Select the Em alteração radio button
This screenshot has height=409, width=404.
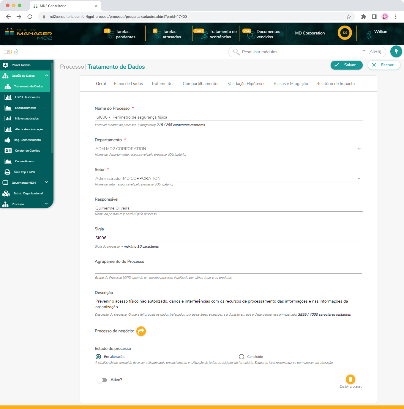pos(98,357)
